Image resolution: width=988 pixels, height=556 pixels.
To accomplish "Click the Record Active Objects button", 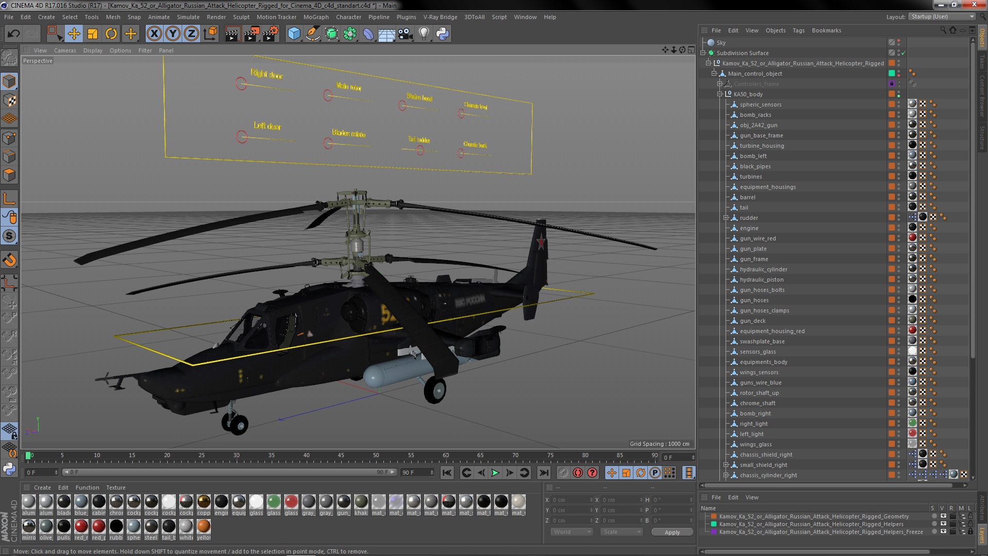I will [563, 473].
